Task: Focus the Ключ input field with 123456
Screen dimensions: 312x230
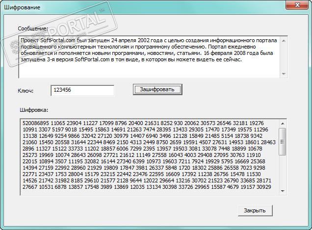Action: pyautogui.click(x=82, y=90)
